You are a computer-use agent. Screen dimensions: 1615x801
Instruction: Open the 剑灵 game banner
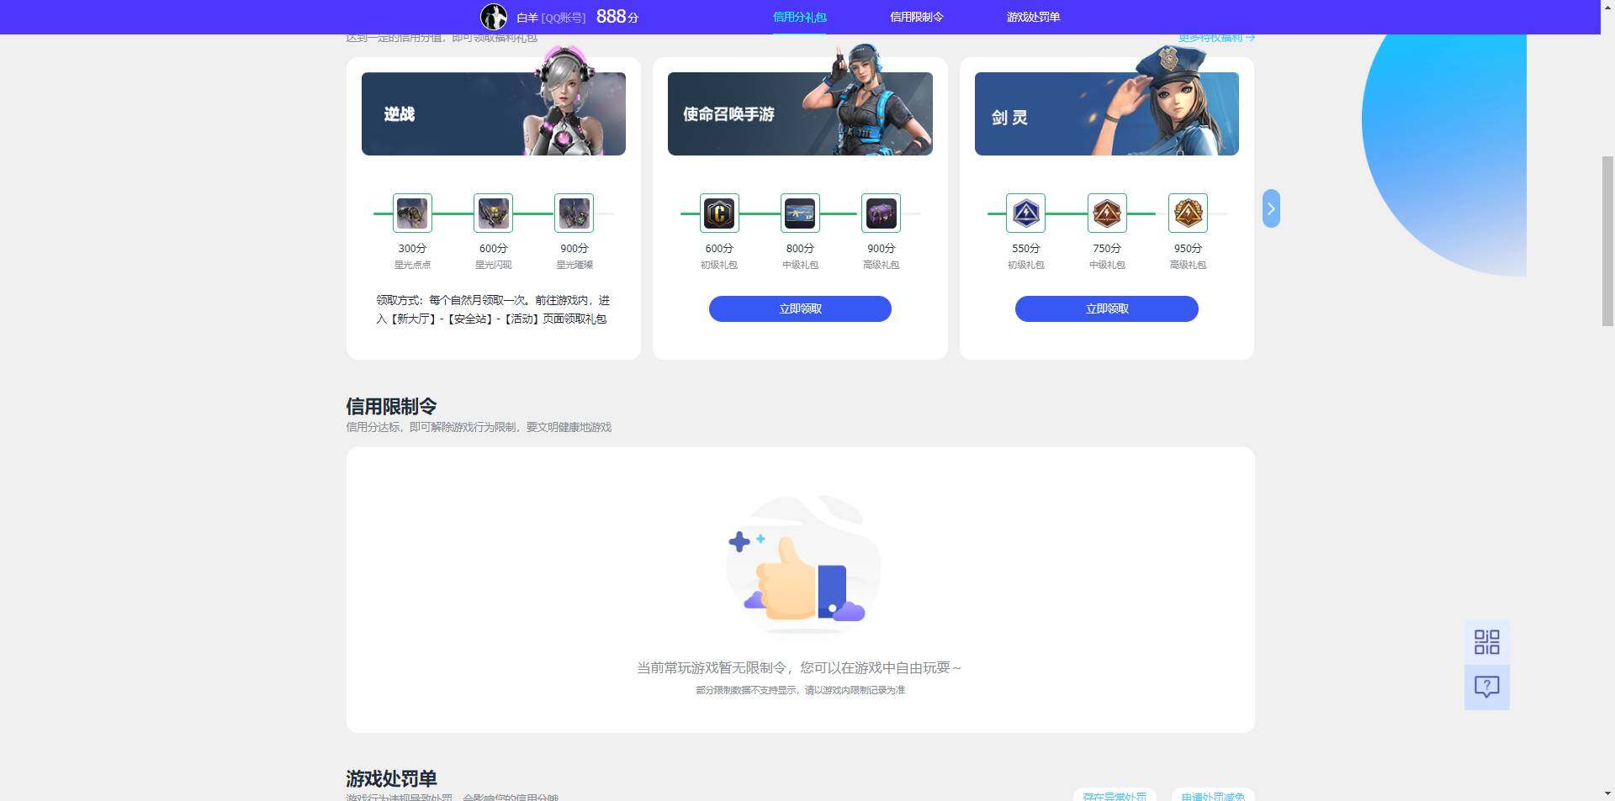1107,113
